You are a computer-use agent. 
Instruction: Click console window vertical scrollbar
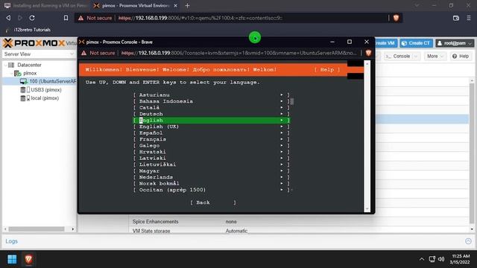367,136
